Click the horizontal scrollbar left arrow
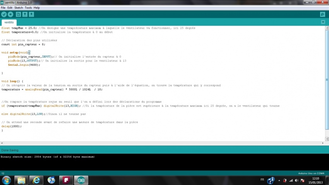The image size is (329, 185). click(2, 143)
